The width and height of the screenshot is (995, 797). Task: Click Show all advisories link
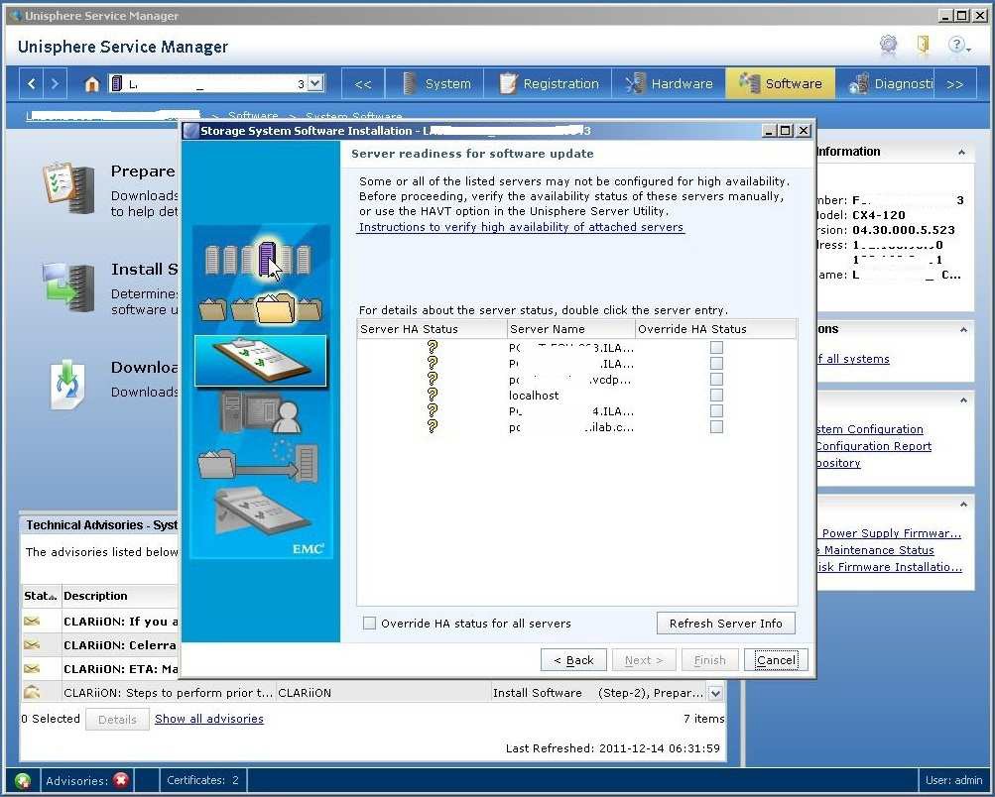coord(208,719)
